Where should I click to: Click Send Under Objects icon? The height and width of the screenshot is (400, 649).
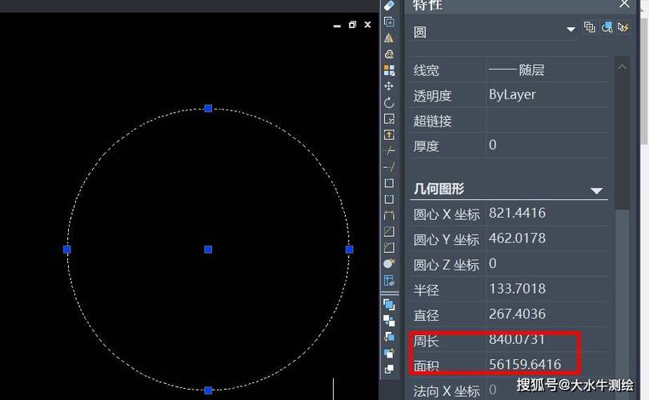coord(389,353)
